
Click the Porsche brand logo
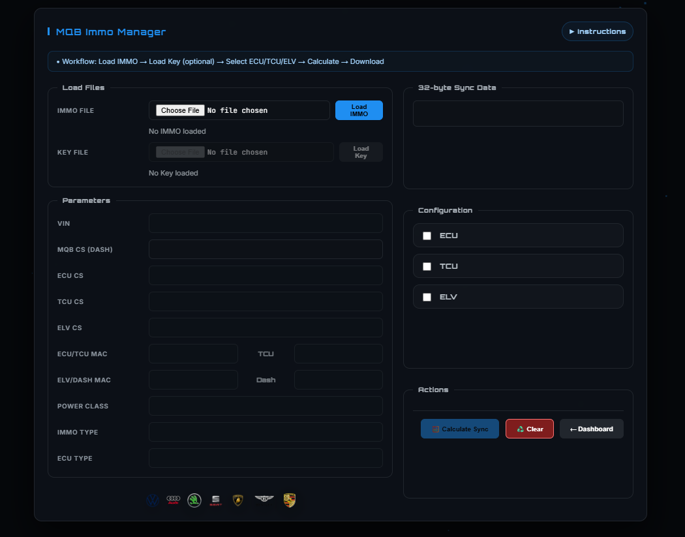[x=290, y=500]
